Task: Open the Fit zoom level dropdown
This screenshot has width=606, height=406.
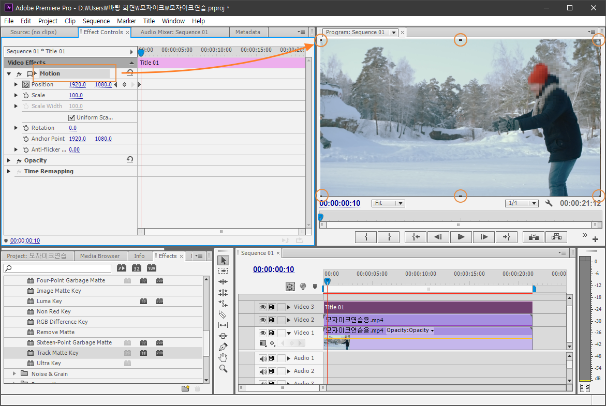Action: pos(388,203)
